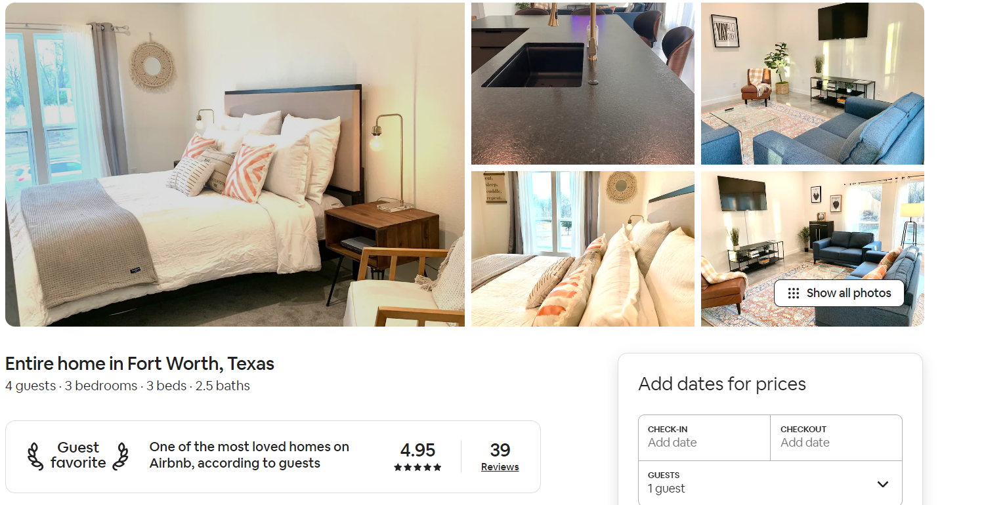
Task: Click the left laurel icon beside Guest favorite
Action: 35,456
